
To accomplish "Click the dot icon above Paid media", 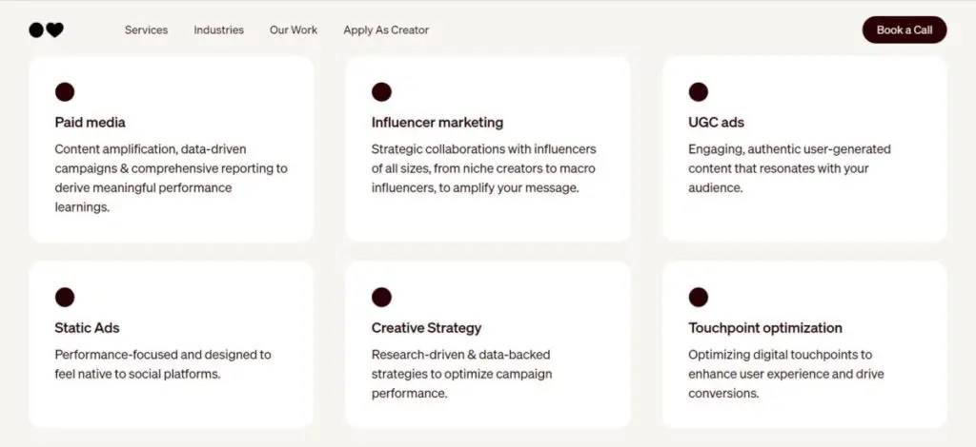I will pyautogui.click(x=65, y=92).
